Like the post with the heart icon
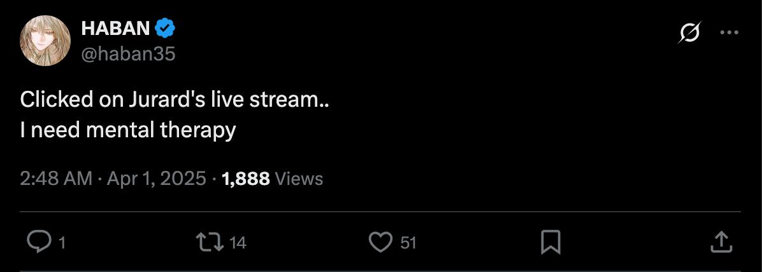 click(381, 241)
